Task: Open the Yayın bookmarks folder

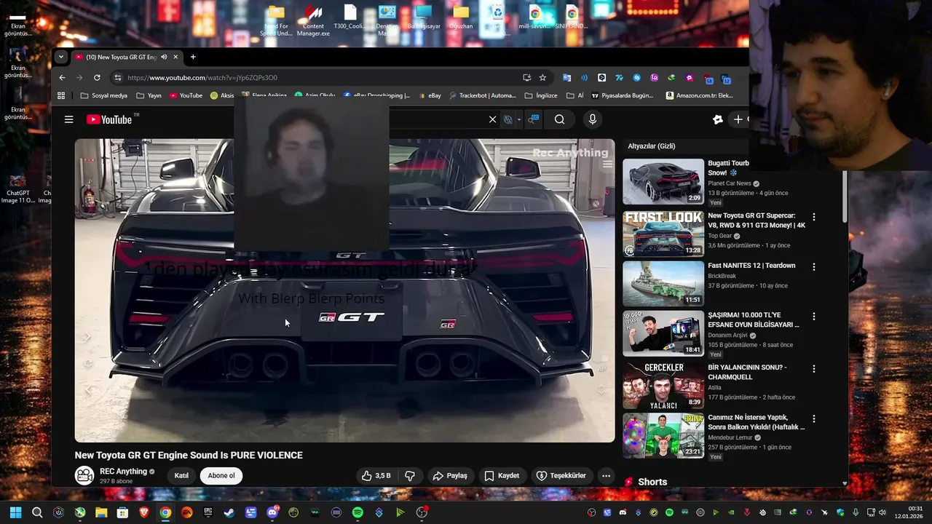Action: coord(148,95)
